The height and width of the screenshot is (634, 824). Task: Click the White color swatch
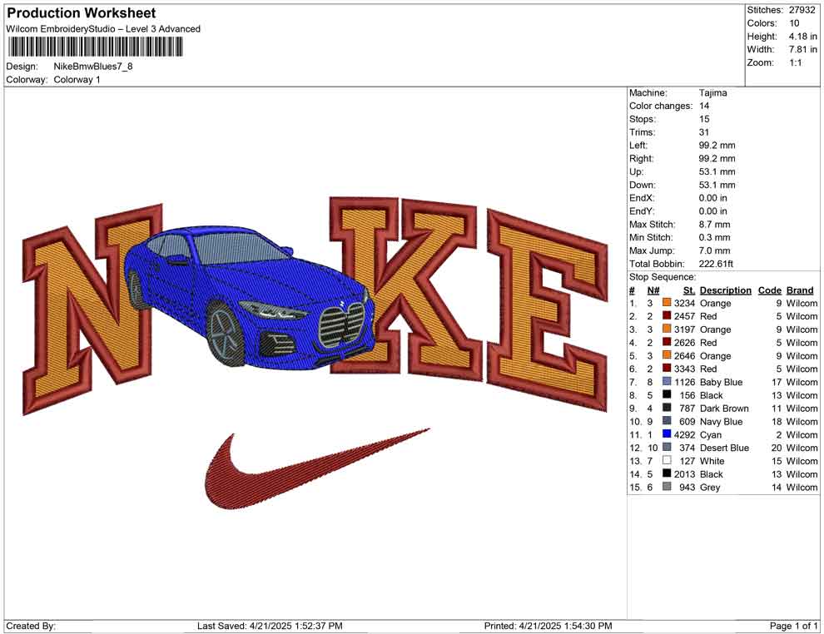tap(667, 460)
